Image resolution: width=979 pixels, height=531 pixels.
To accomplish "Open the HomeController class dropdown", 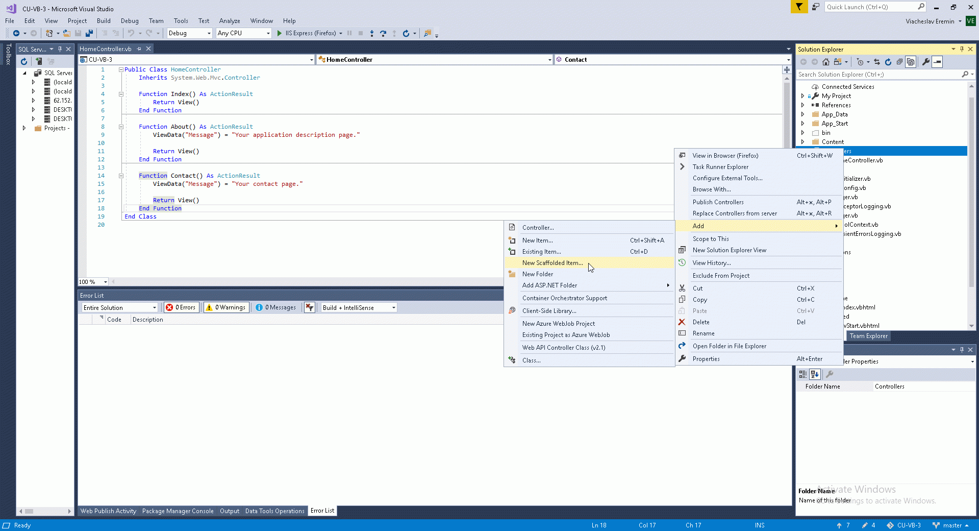I will pos(435,60).
